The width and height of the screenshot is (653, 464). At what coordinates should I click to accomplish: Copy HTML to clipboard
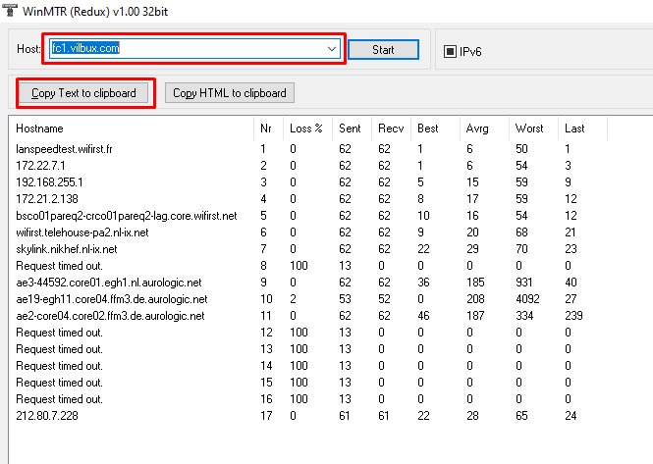230,93
